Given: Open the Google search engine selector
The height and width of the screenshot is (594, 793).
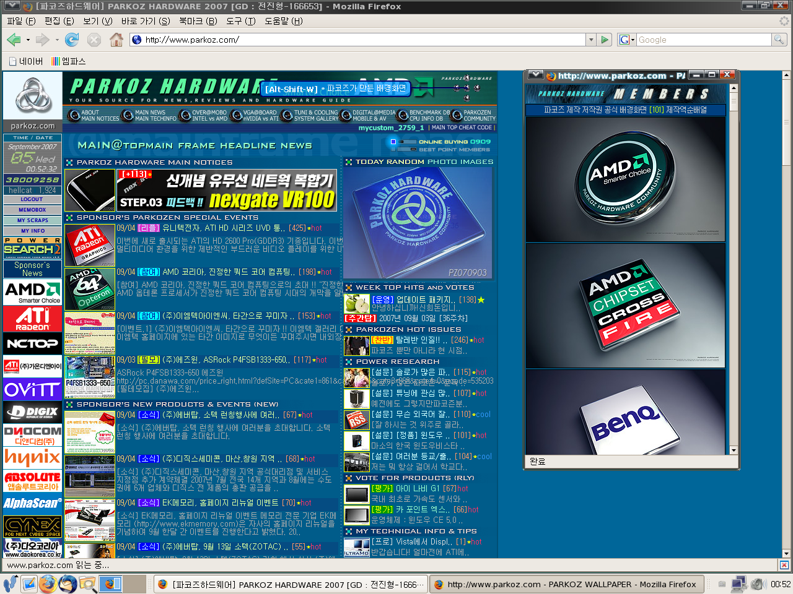Looking at the screenshot, I should coord(626,40).
